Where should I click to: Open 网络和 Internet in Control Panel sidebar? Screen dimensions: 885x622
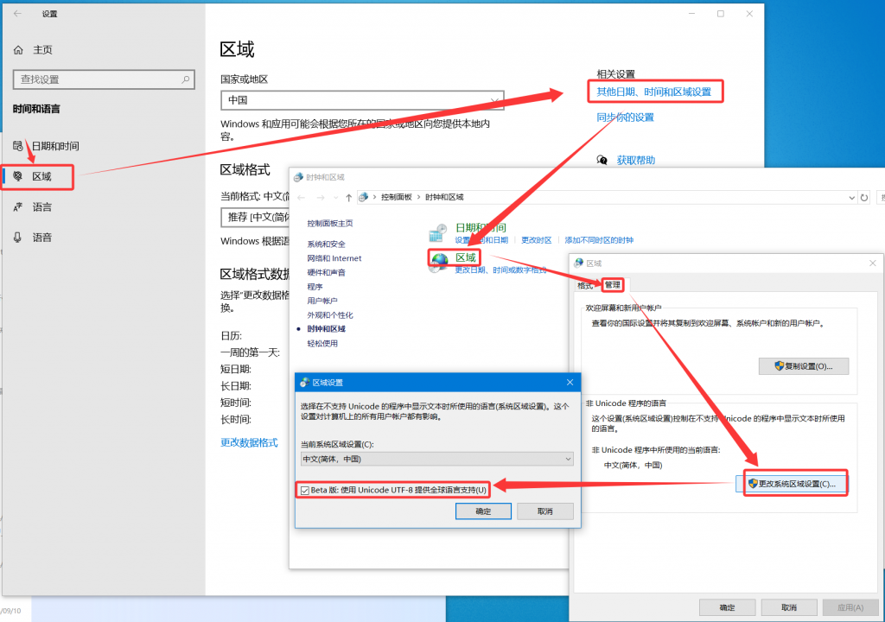[x=334, y=258]
